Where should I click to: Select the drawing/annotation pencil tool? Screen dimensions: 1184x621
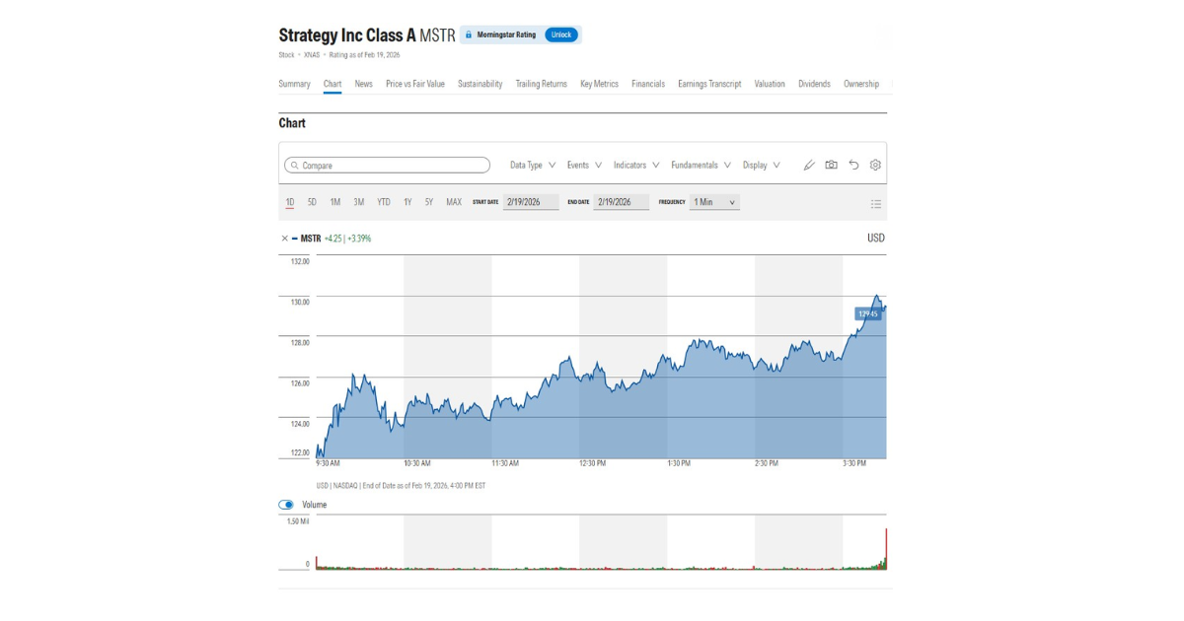pos(809,165)
